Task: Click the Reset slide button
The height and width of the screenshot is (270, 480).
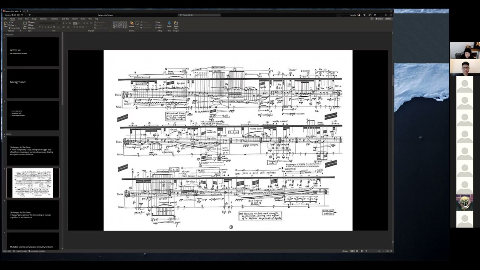Action: pyautogui.click(x=31, y=25)
